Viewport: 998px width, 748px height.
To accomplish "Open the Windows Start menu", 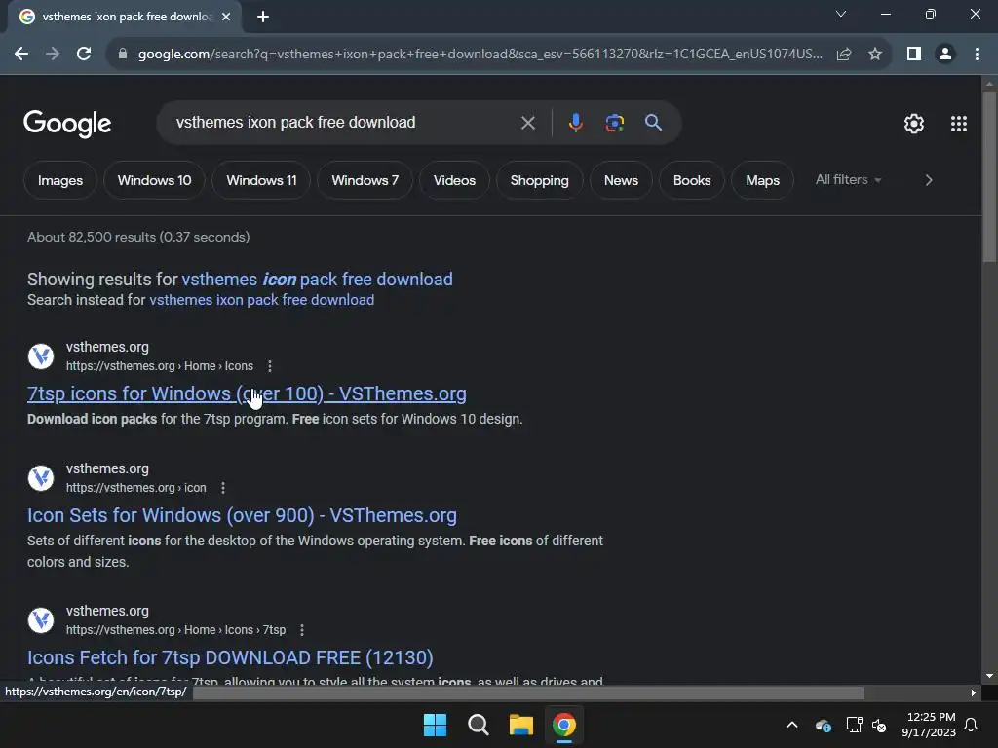I will point(436,725).
